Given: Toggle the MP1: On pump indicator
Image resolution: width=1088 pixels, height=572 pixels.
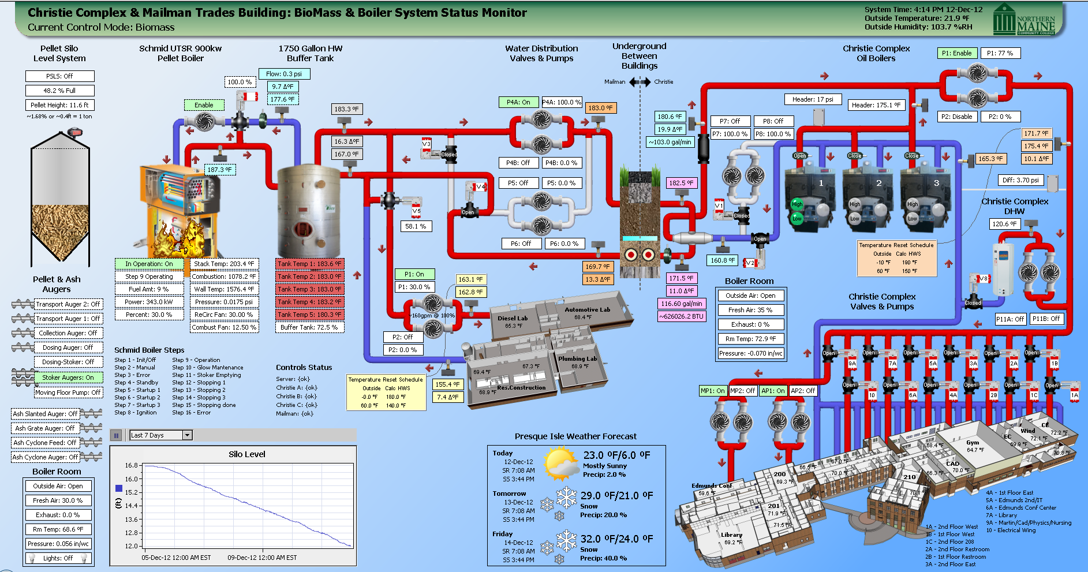Looking at the screenshot, I should 713,391.
